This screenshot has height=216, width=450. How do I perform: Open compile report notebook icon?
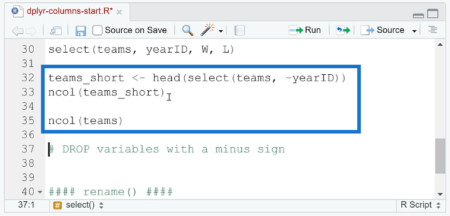(239, 30)
